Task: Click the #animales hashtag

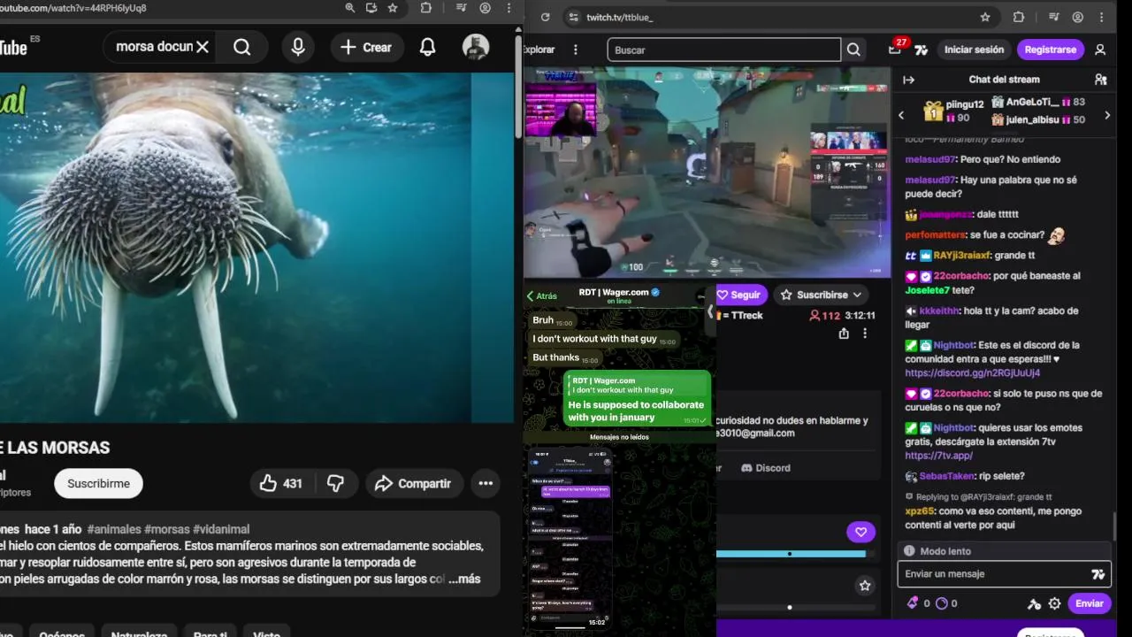Action: (114, 529)
